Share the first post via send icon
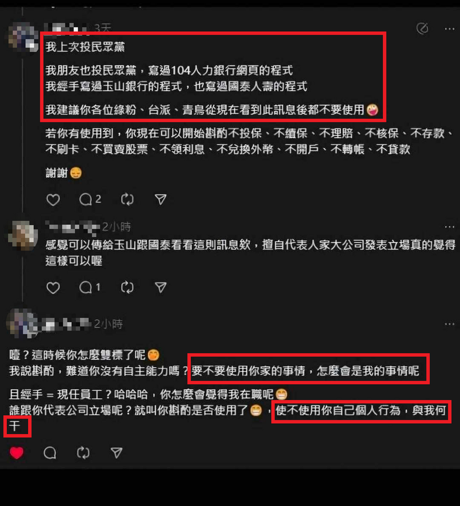This screenshot has height=506, width=460. click(160, 200)
